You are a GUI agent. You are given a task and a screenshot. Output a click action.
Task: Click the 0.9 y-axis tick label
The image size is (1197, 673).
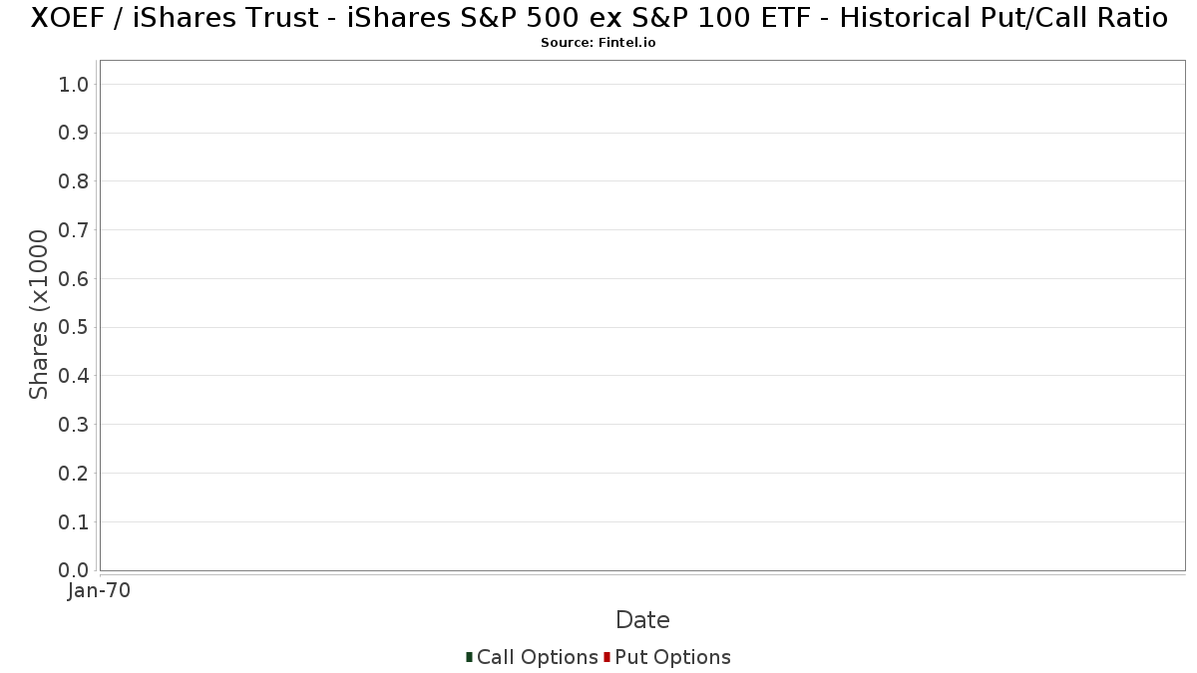75,134
